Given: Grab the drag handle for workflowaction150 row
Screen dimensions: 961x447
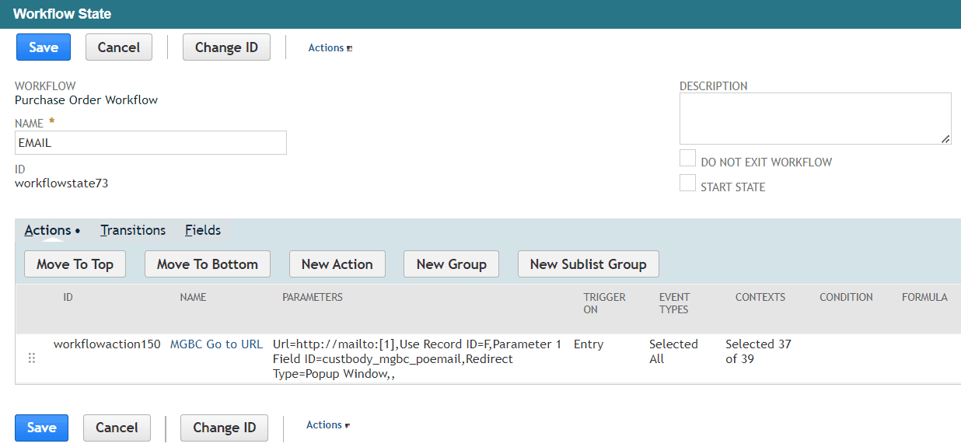Looking at the screenshot, I should 32,358.
